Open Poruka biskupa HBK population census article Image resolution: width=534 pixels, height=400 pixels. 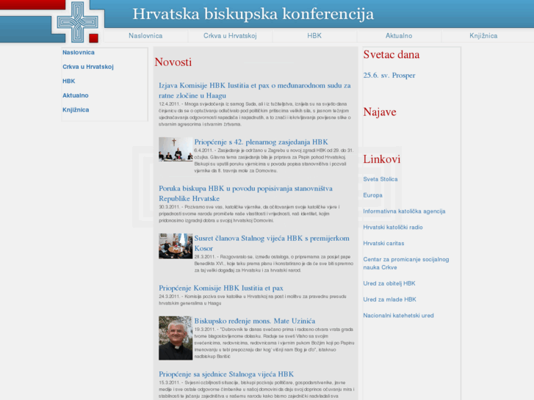coord(245,193)
